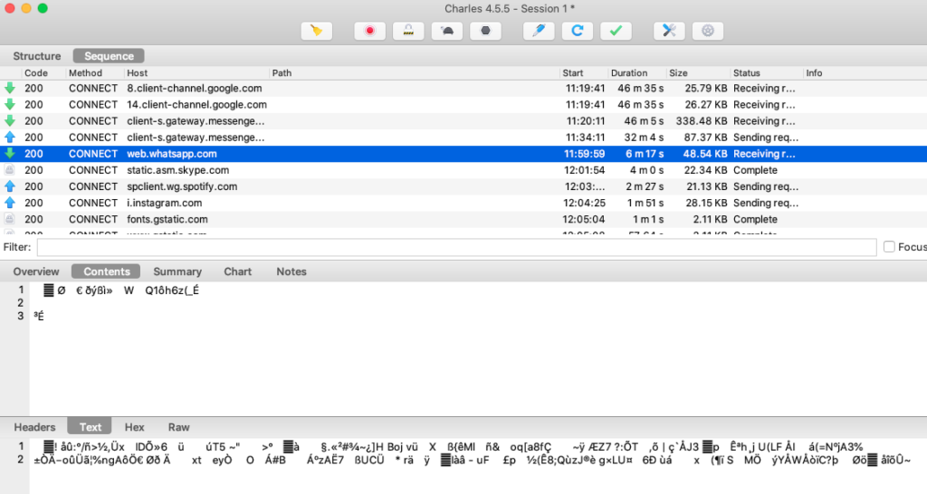Sort by the Start column header
This screenshot has height=494, width=927.
click(573, 73)
